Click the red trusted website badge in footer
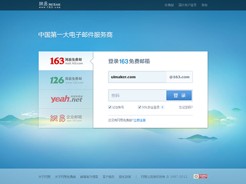Viewport: 246px width, 184px height. pos(200,176)
